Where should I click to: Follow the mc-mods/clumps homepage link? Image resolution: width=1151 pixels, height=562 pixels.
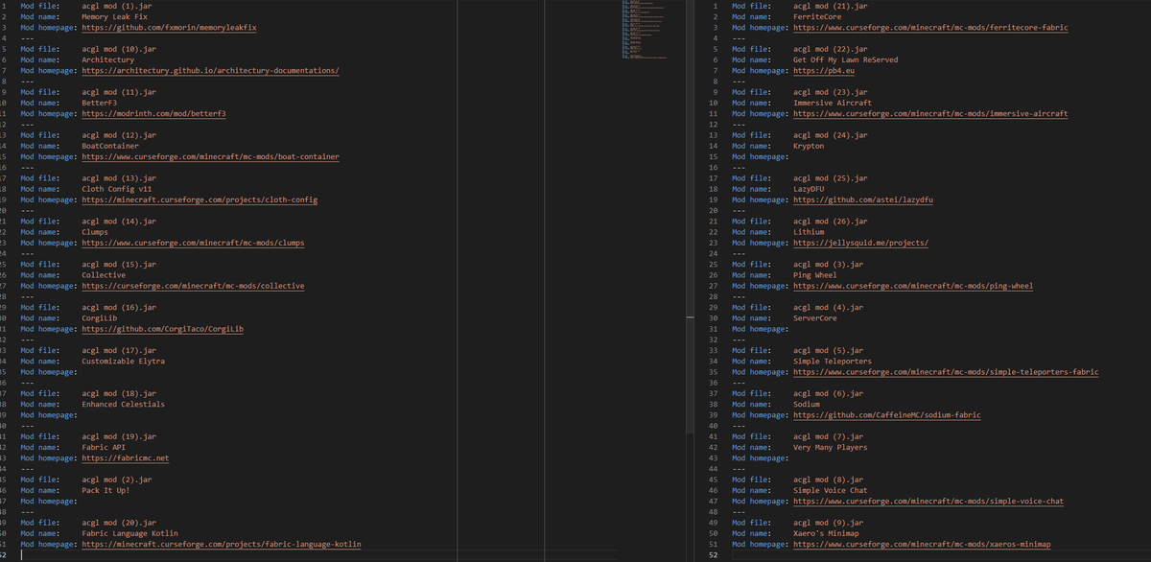(x=194, y=244)
